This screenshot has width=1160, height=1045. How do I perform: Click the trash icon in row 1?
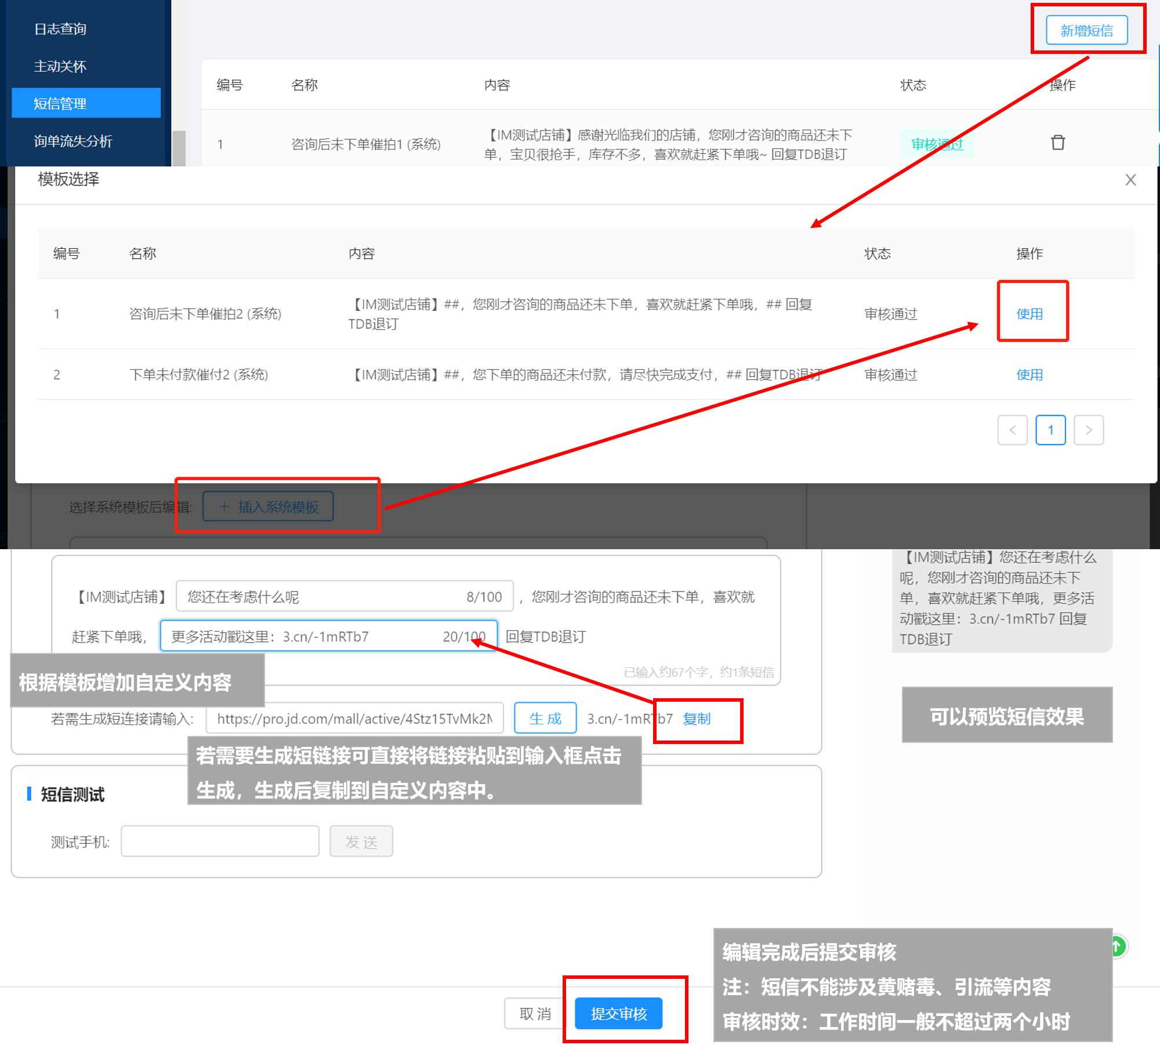point(1057,143)
